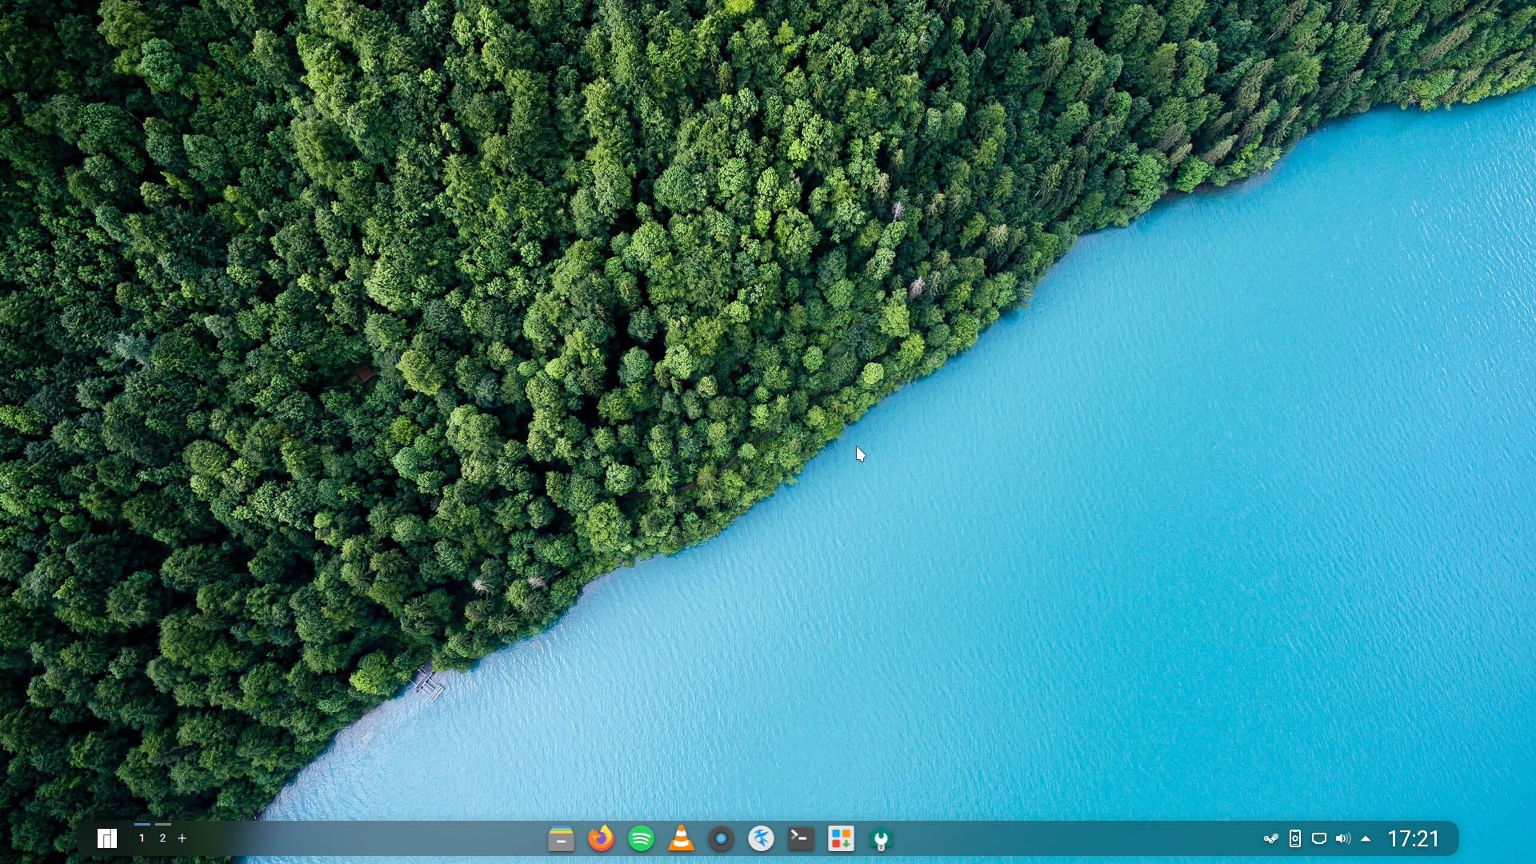Open the software store with colored tiles
This screenshot has width=1536, height=864.
(x=841, y=838)
